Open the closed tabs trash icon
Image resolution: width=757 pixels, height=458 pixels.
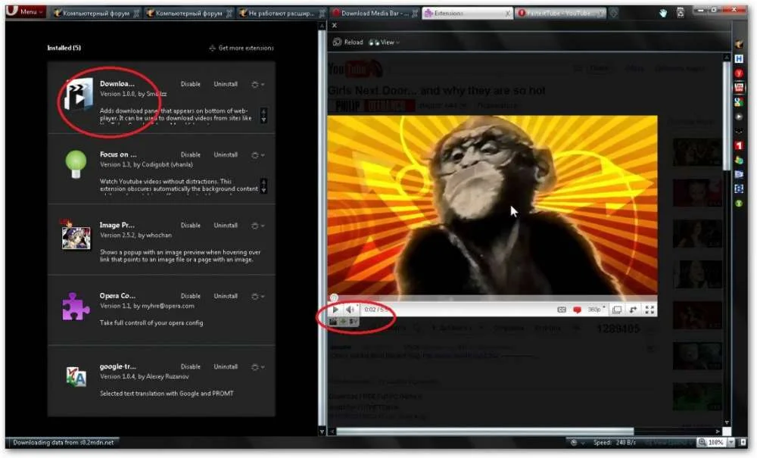coord(681,13)
